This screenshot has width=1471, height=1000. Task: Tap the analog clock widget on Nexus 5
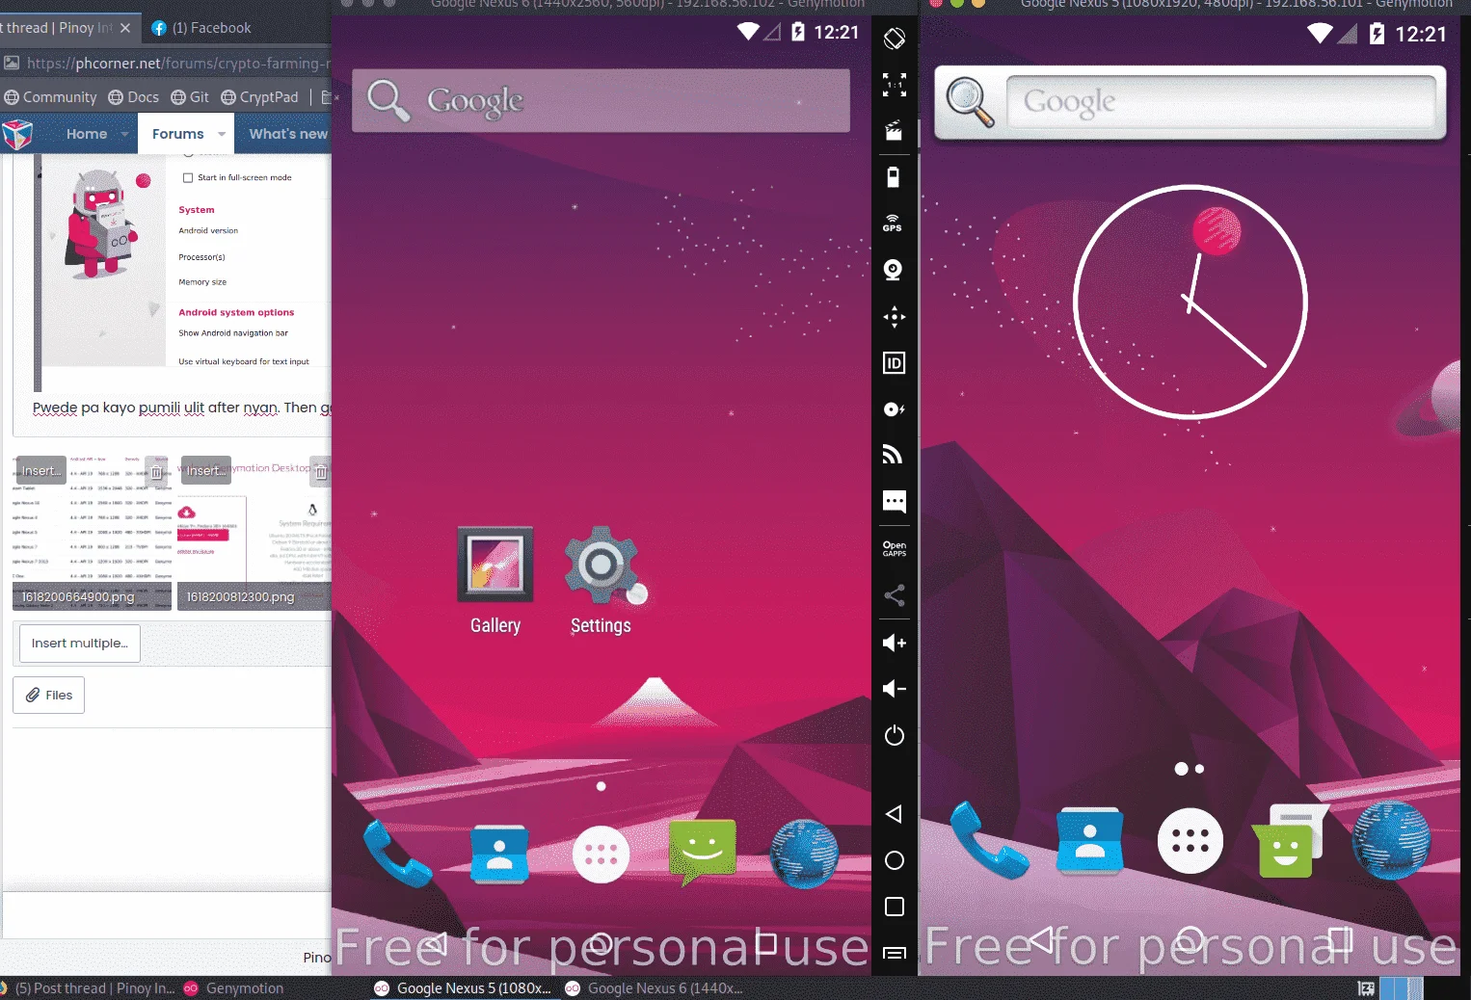click(1190, 302)
